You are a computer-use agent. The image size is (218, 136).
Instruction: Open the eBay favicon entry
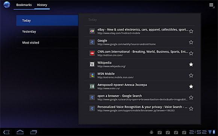click(x=92, y=31)
